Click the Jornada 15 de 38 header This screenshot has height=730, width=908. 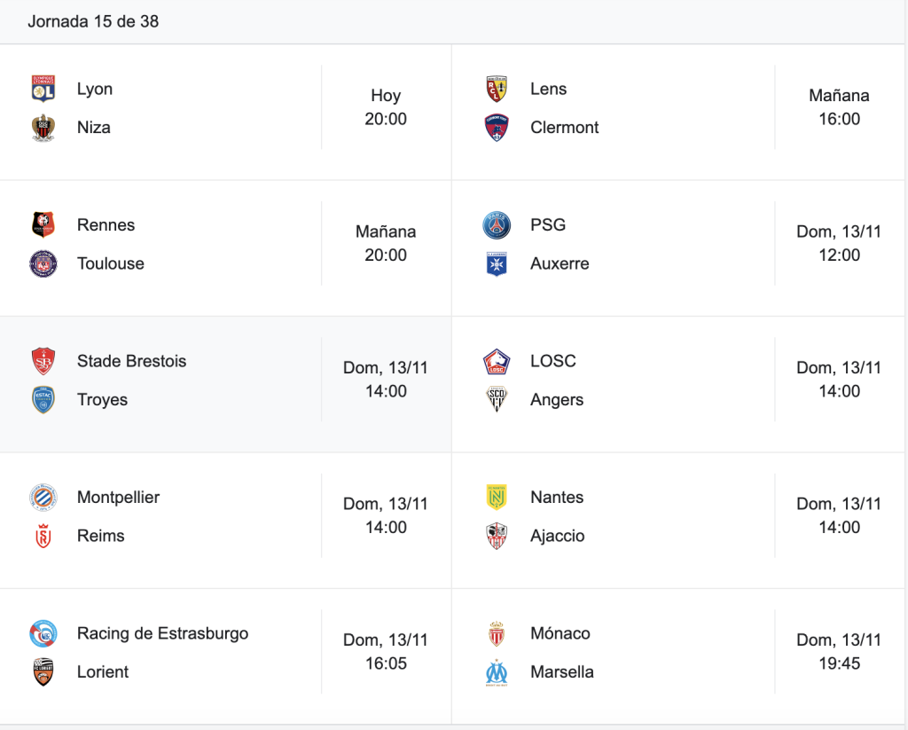pos(93,21)
